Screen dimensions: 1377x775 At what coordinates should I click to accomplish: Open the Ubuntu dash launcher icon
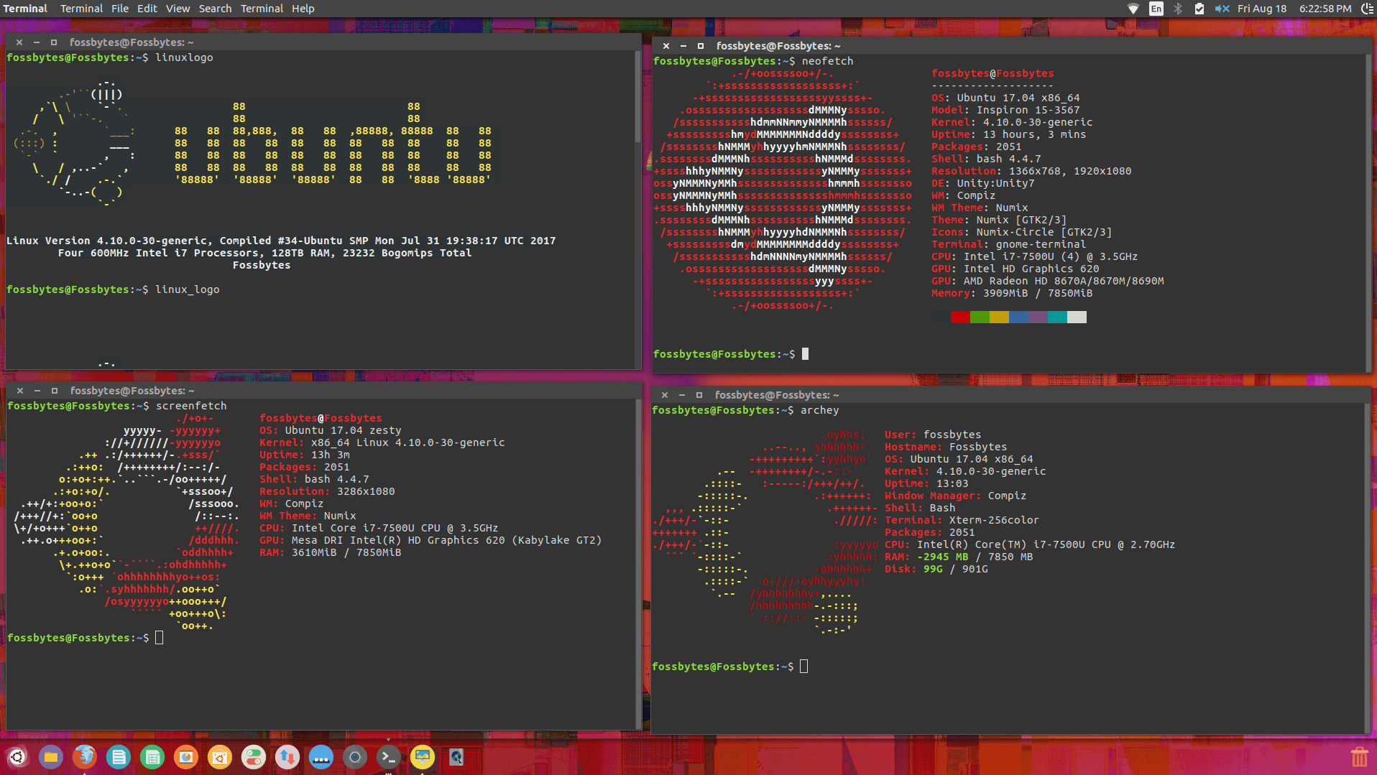pyautogui.click(x=17, y=757)
